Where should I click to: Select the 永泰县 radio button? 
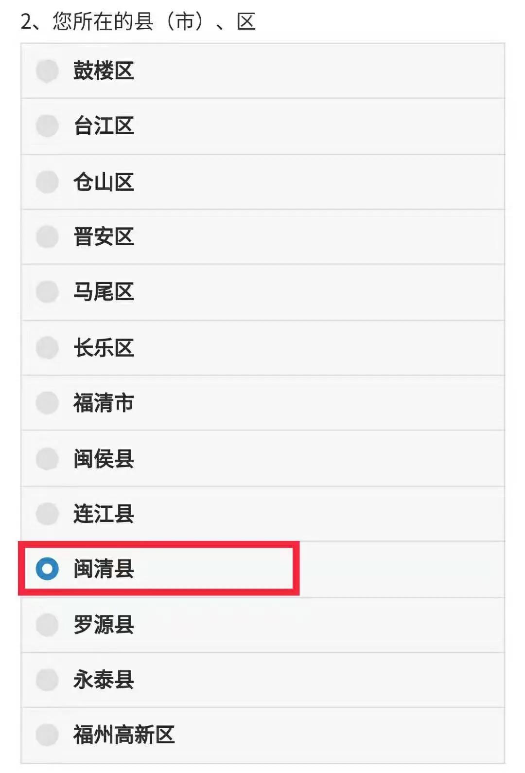[47, 680]
